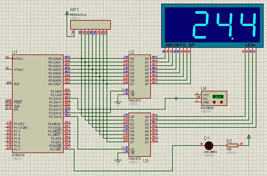Click the ground symbol below U3
The height and width of the screenshot is (176, 267).
(x=118, y=161)
